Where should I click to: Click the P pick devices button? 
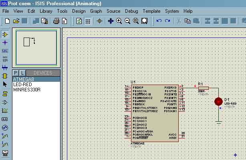tap(16, 73)
